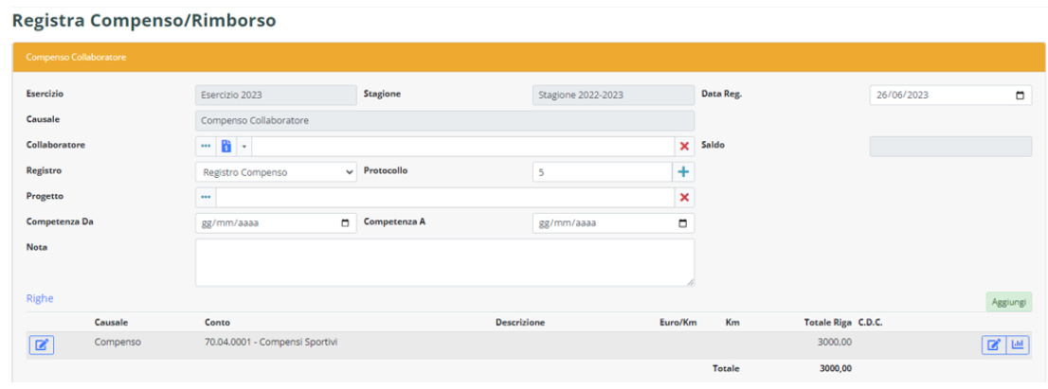Edit the Compenso row using left pencil icon
This screenshot has height=389, width=1048.
42,345
